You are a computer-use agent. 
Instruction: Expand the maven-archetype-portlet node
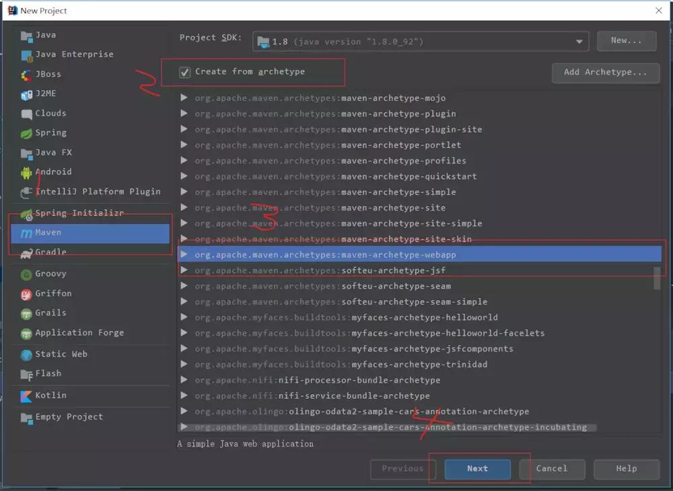(184, 145)
